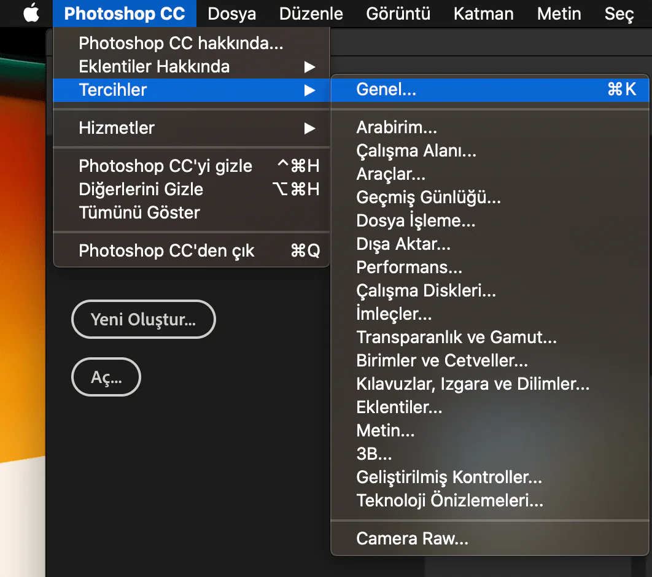This screenshot has width=652, height=577.
Task: Choose Camera Raw... preferences
Action: 412,539
